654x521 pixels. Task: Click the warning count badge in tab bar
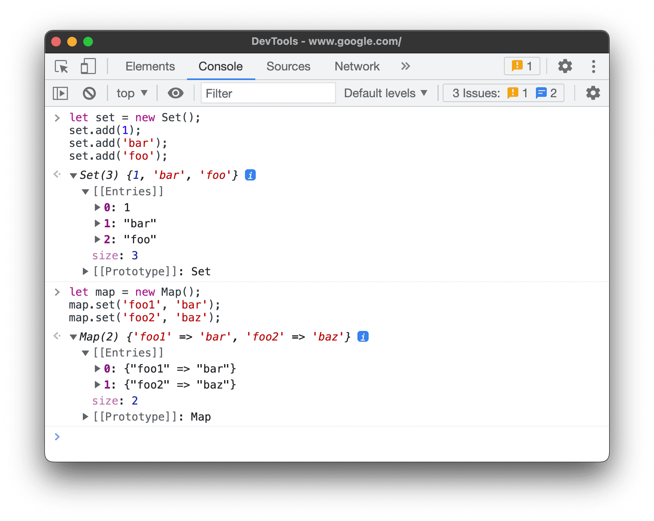click(x=522, y=66)
